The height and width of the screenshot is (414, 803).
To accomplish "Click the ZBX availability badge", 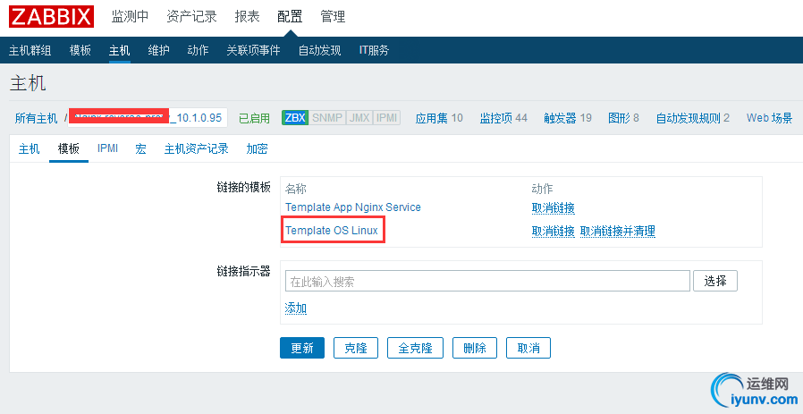I will point(295,118).
